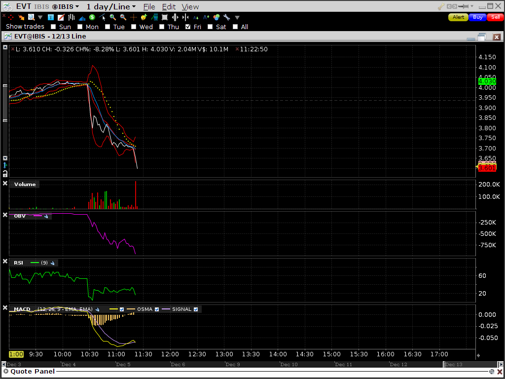This screenshot has width=505, height=379.
Task: Decrease font size with A-down icon
Action: [x=196, y=17]
